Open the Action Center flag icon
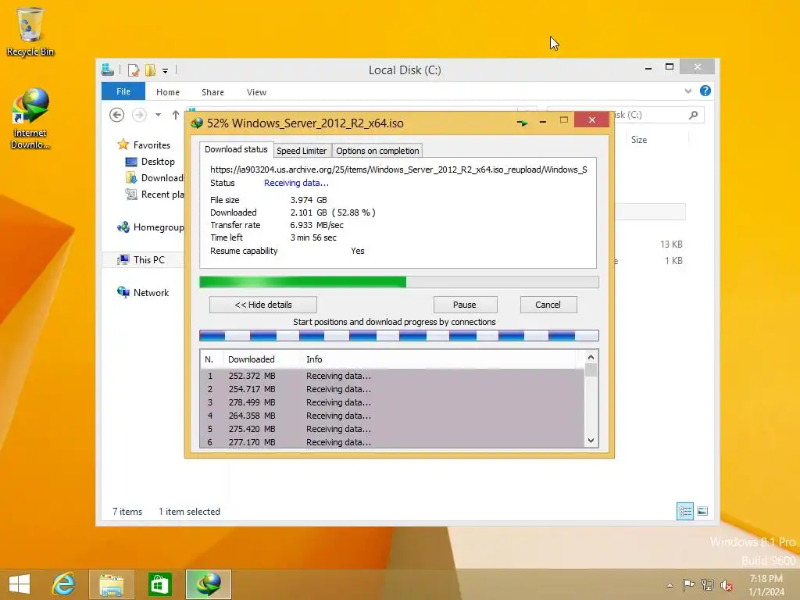 coord(688,584)
